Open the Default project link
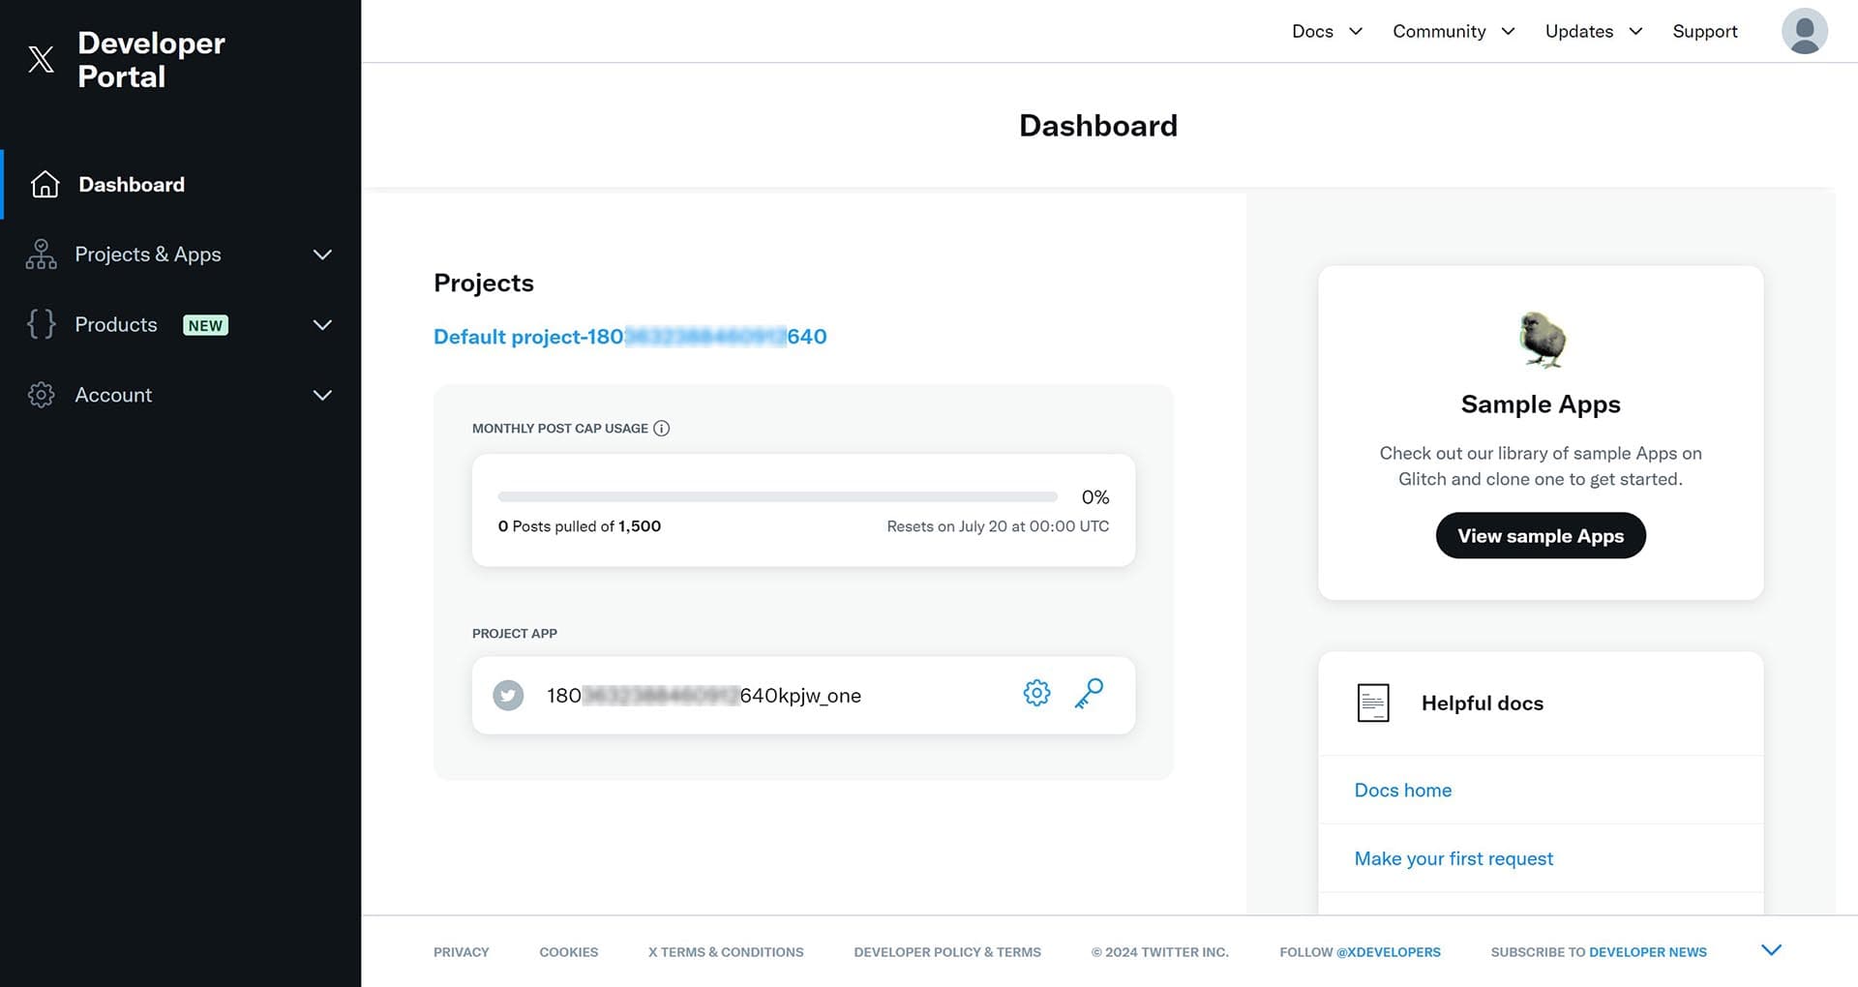This screenshot has height=987, width=1858. (x=629, y=337)
